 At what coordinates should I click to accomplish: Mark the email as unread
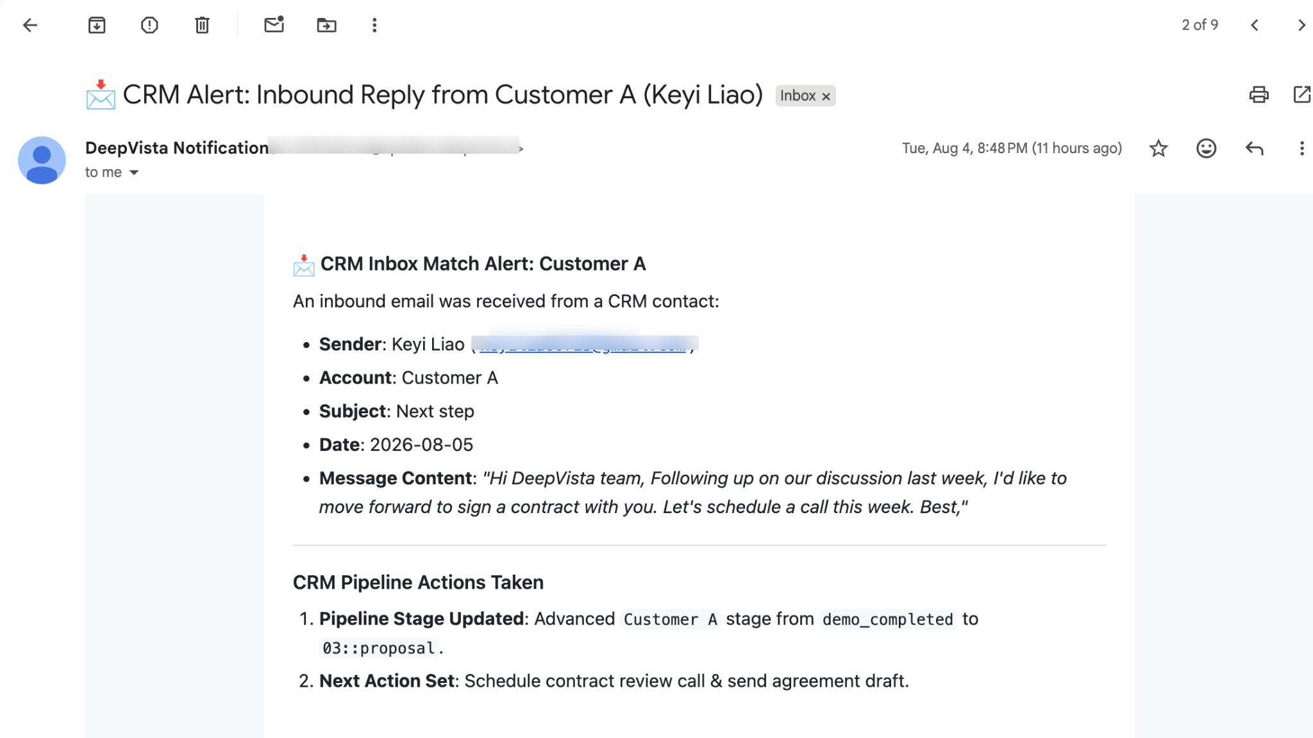coord(274,25)
